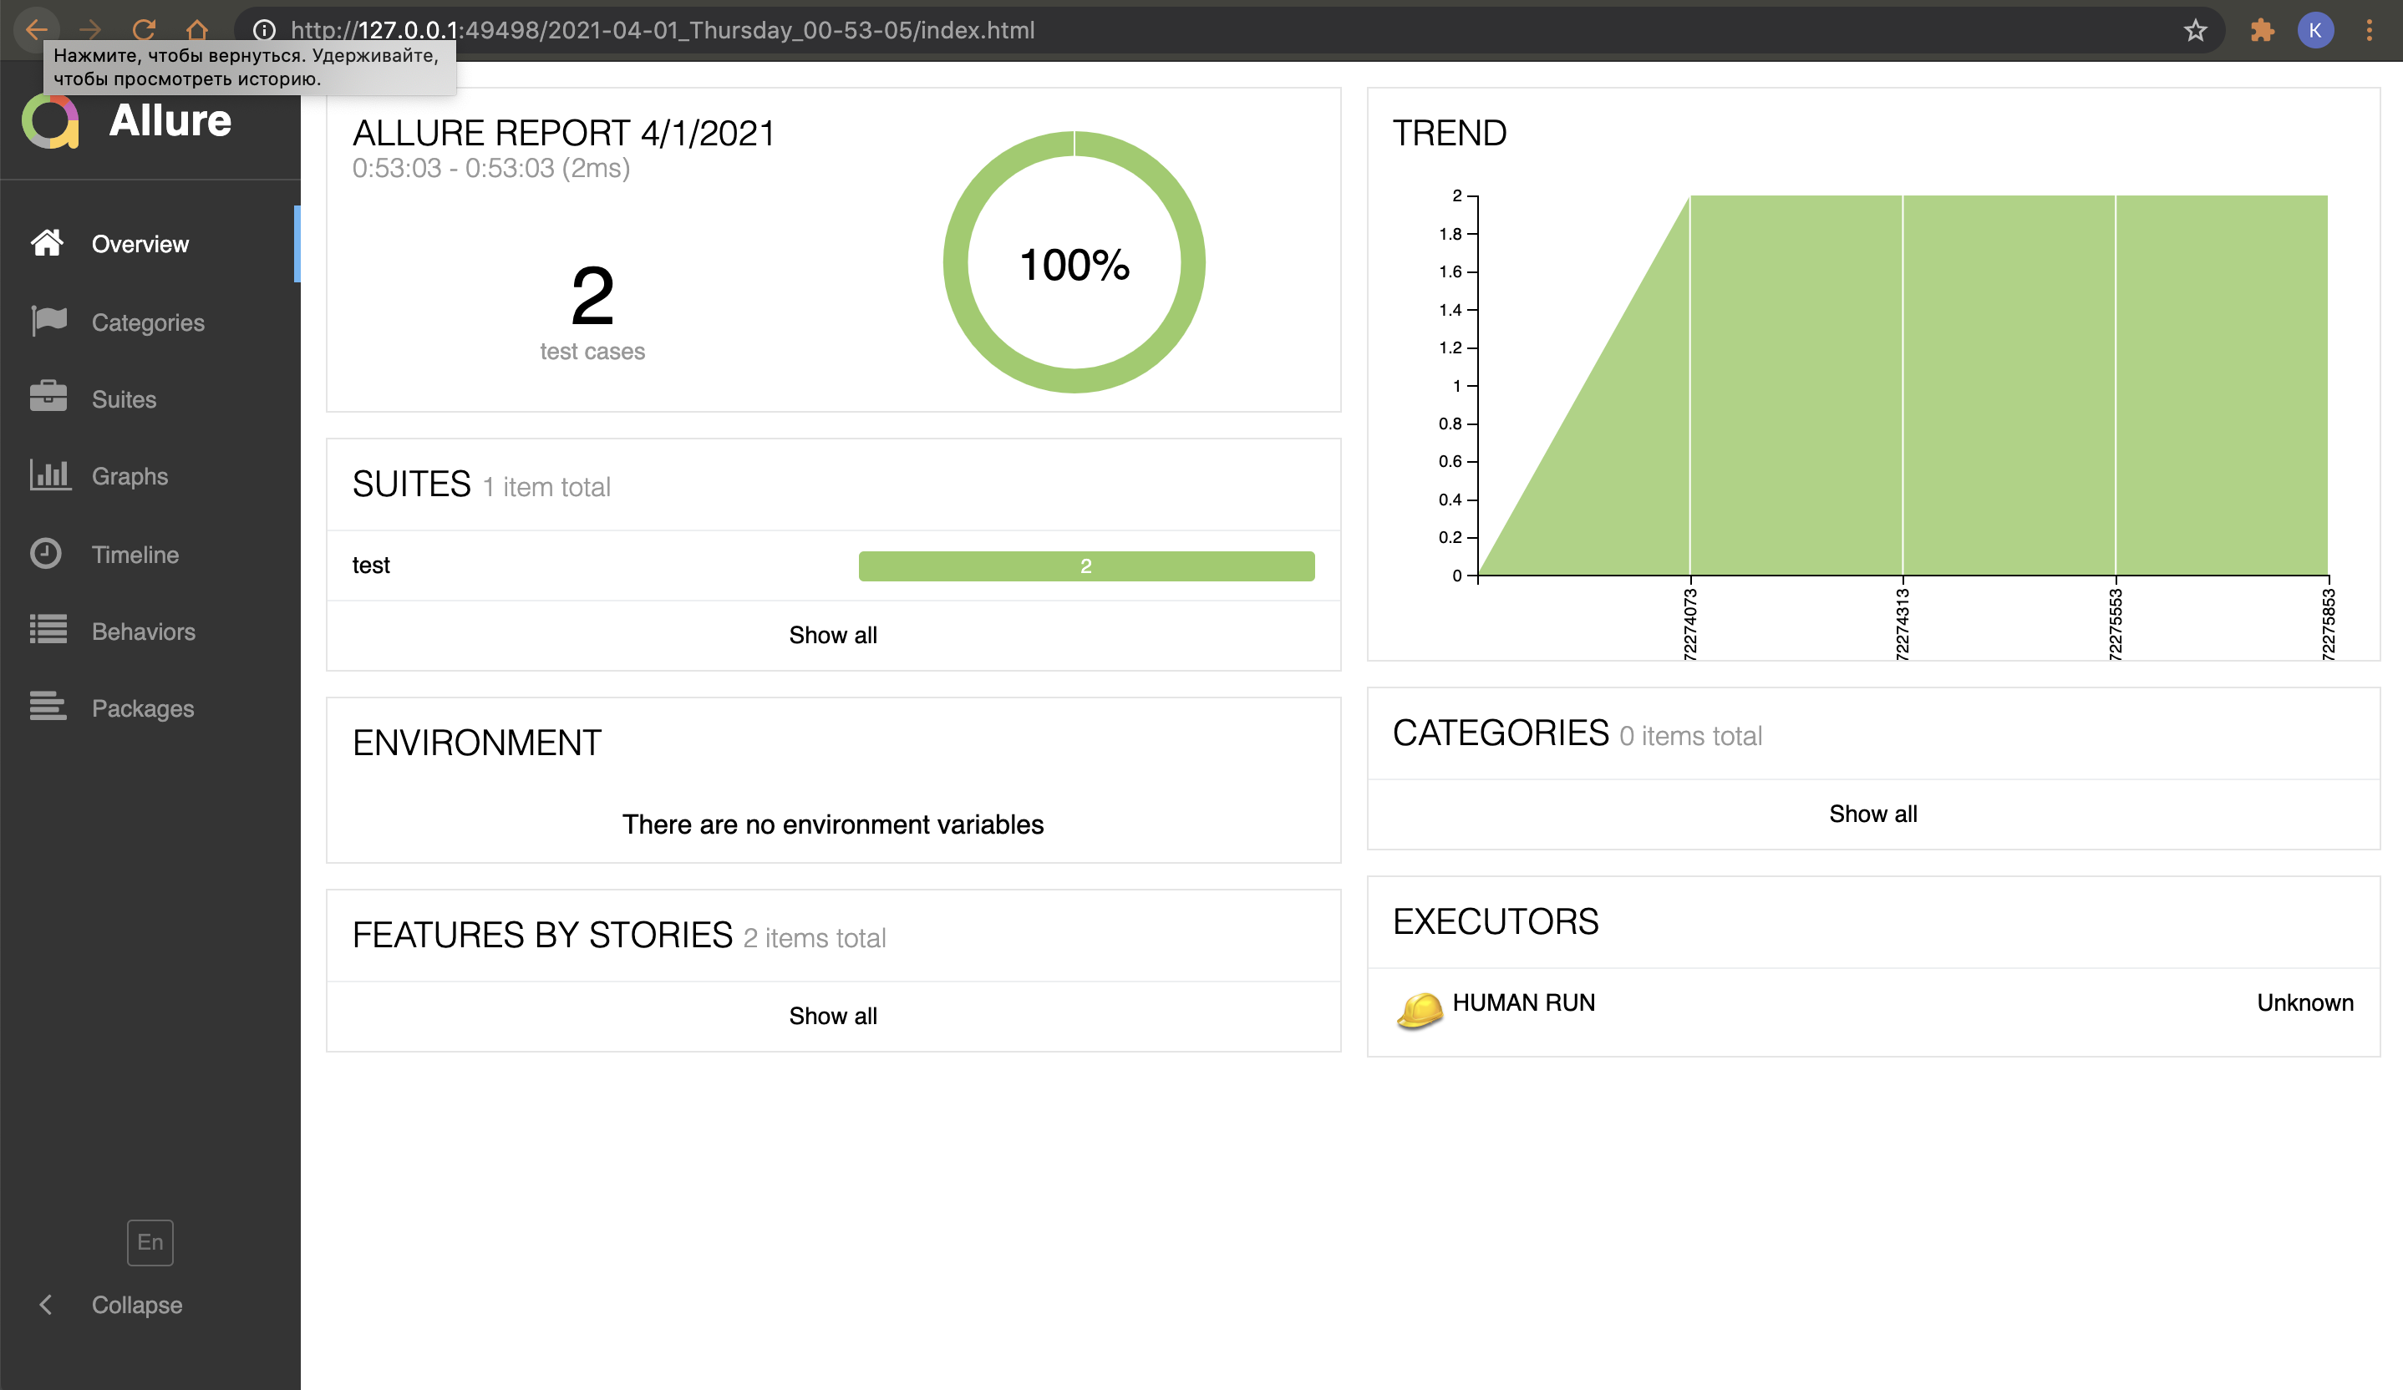The height and width of the screenshot is (1390, 2403).
Task: Click the 100% donut chart
Action: pos(1074,263)
